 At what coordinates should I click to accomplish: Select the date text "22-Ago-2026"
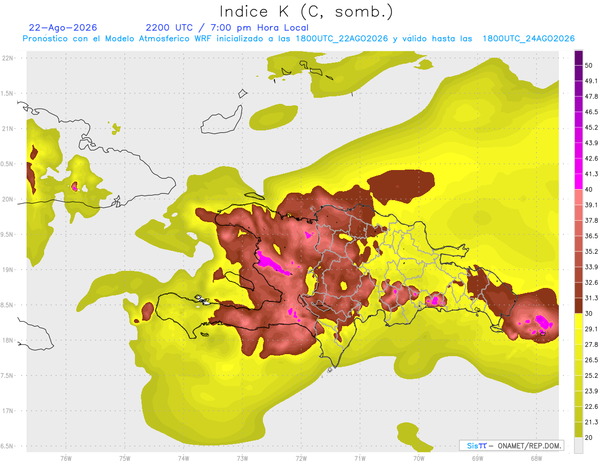point(63,28)
